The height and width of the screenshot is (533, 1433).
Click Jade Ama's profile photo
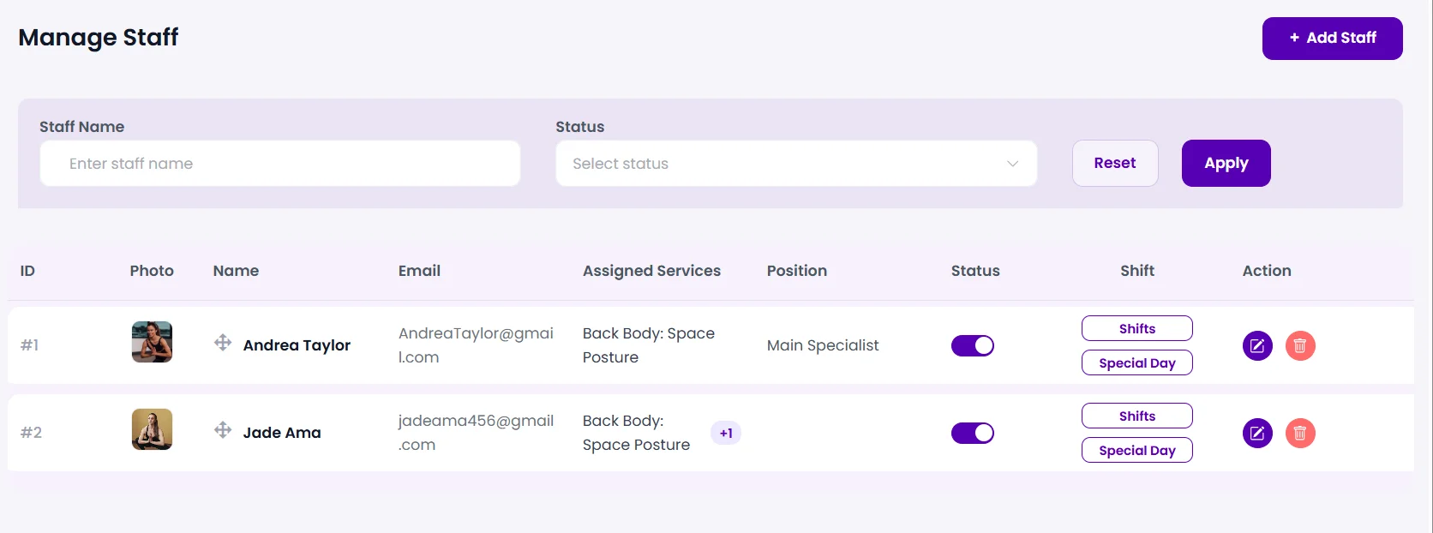(152, 429)
